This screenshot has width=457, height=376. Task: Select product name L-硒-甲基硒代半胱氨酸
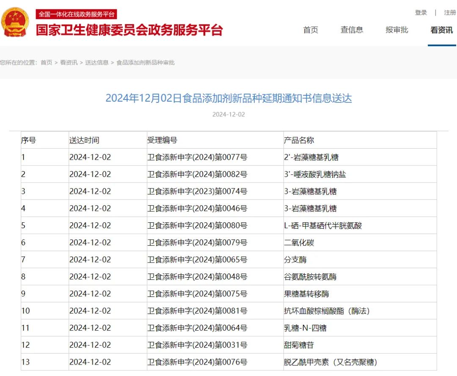click(x=323, y=226)
